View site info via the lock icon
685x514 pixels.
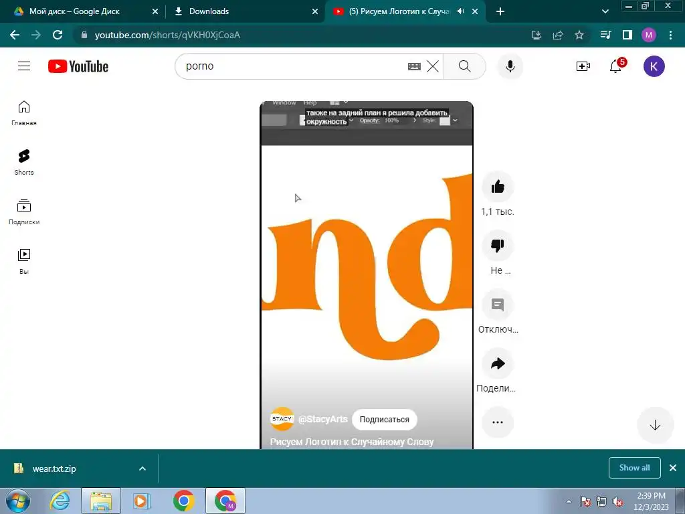84,35
